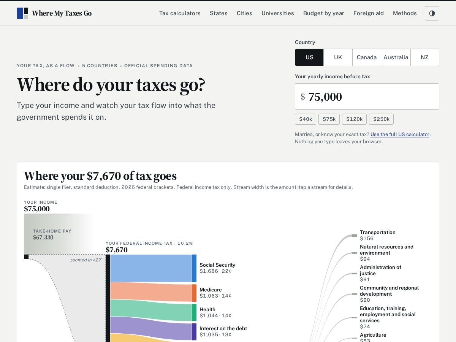Click the yearly income input field
The image size is (456, 342).
367,97
